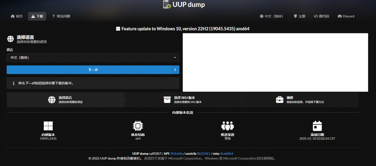Screen dimensions: 376x166
Task: Click the briefcase icon in 摘要 step
Action: [x=279, y=100]
